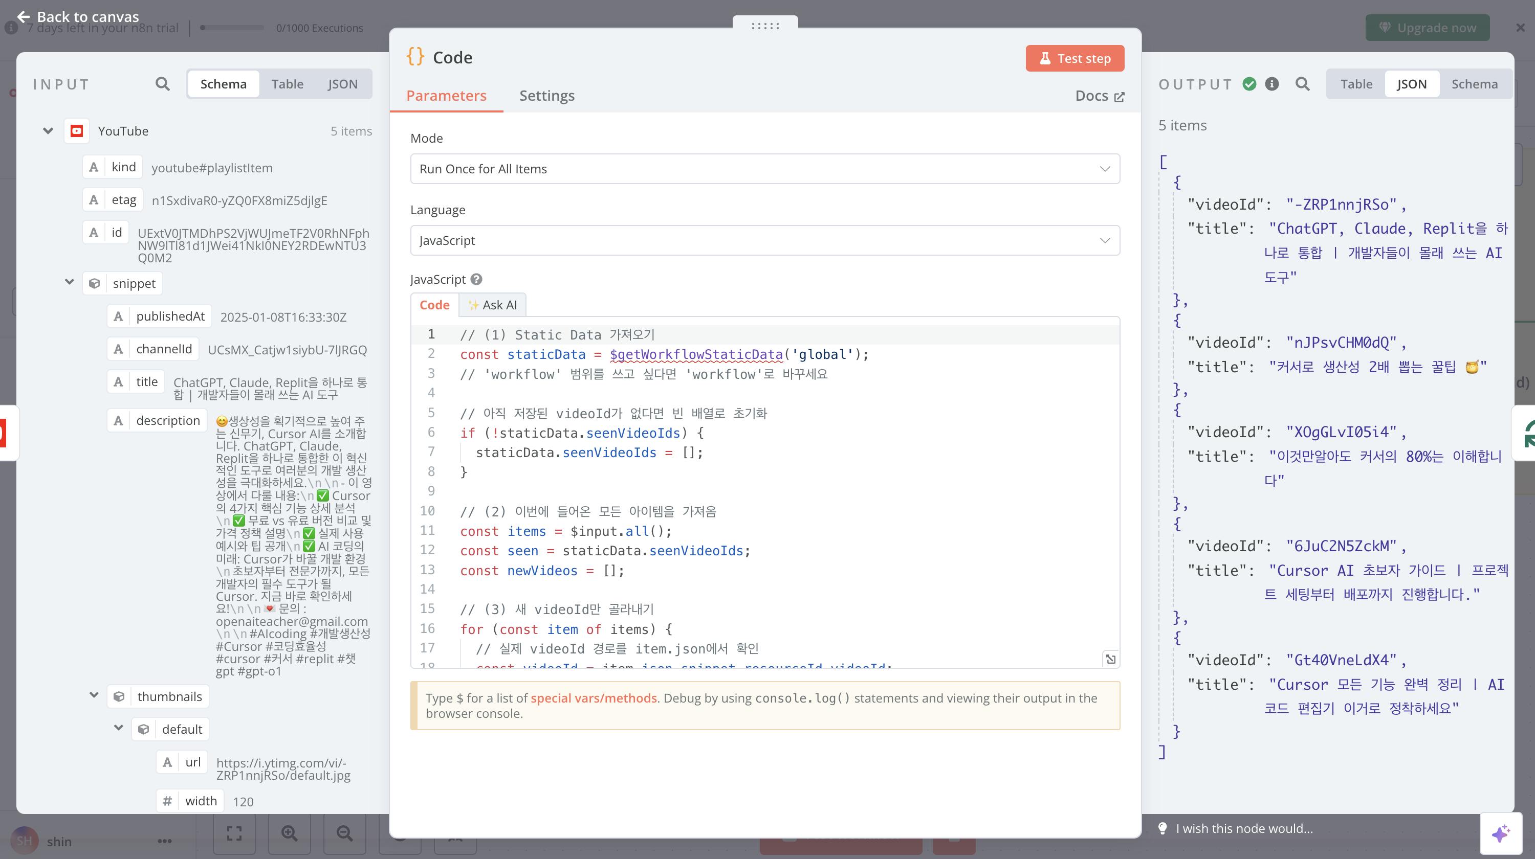Switch input view to JSON
Image resolution: width=1535 pixels, height=859 pixels.
click(x=343, y=84)
